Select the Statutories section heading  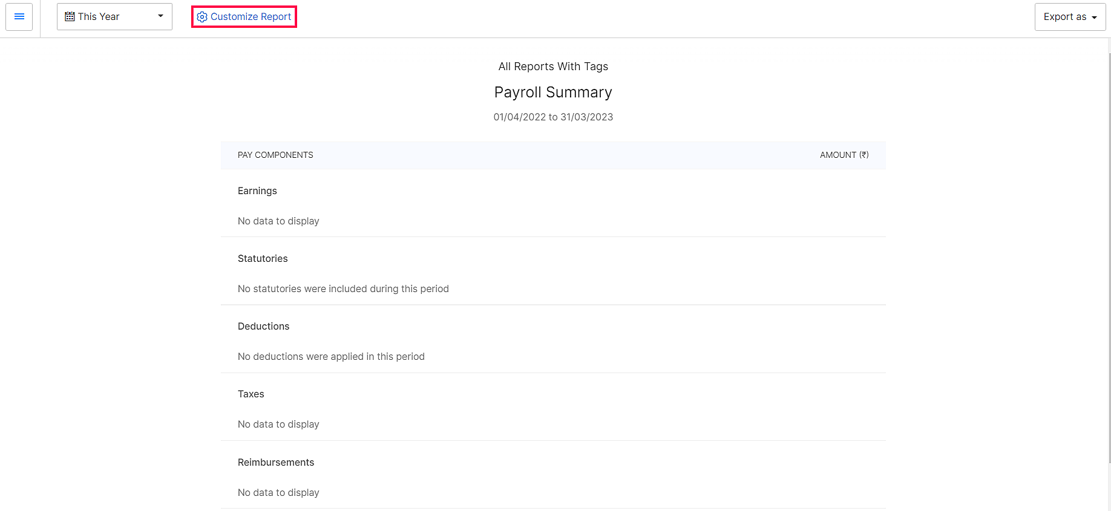(x=263, y=259)
